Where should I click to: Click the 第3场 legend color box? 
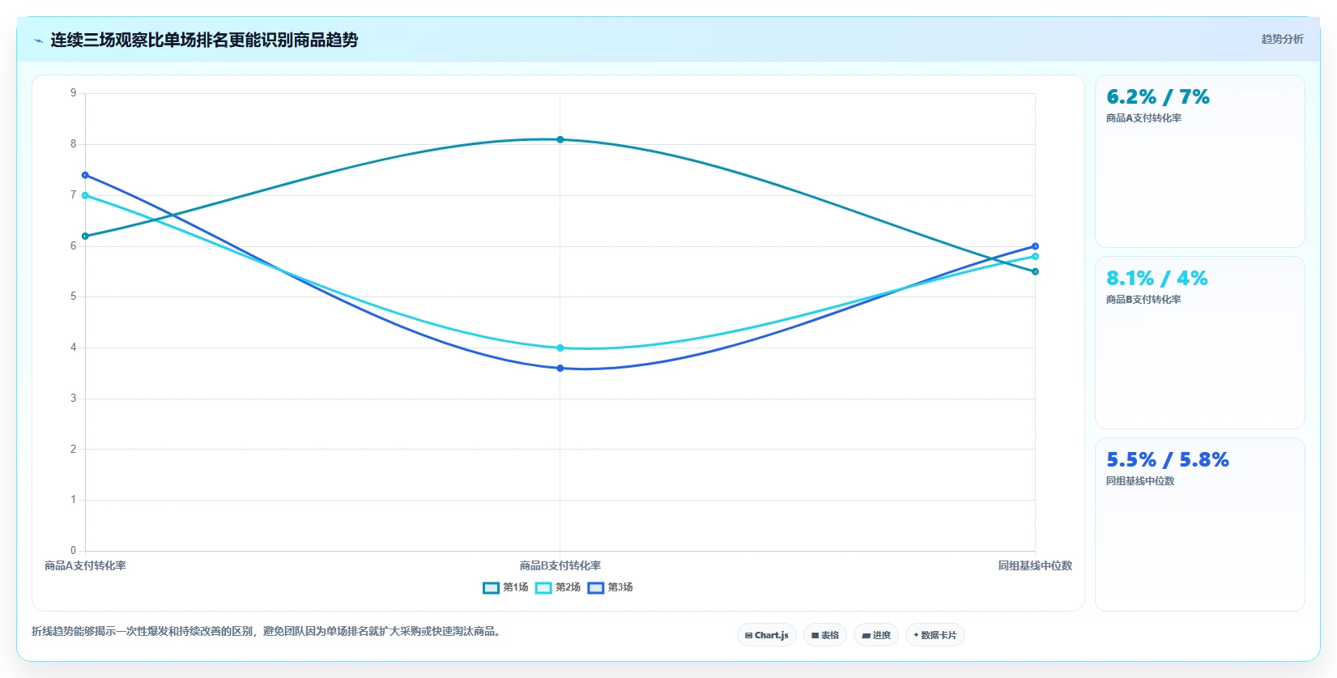pyautogui.click(x=596, y=588)
